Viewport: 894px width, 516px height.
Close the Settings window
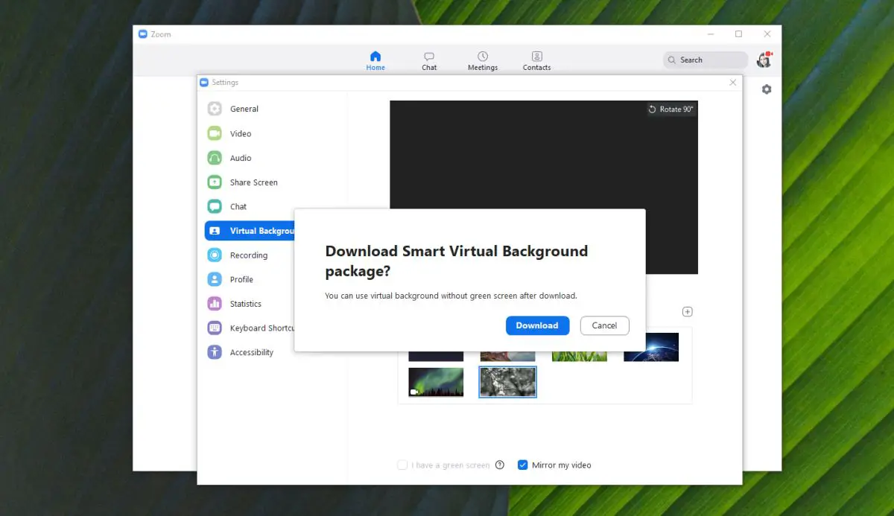pos(732,83)
